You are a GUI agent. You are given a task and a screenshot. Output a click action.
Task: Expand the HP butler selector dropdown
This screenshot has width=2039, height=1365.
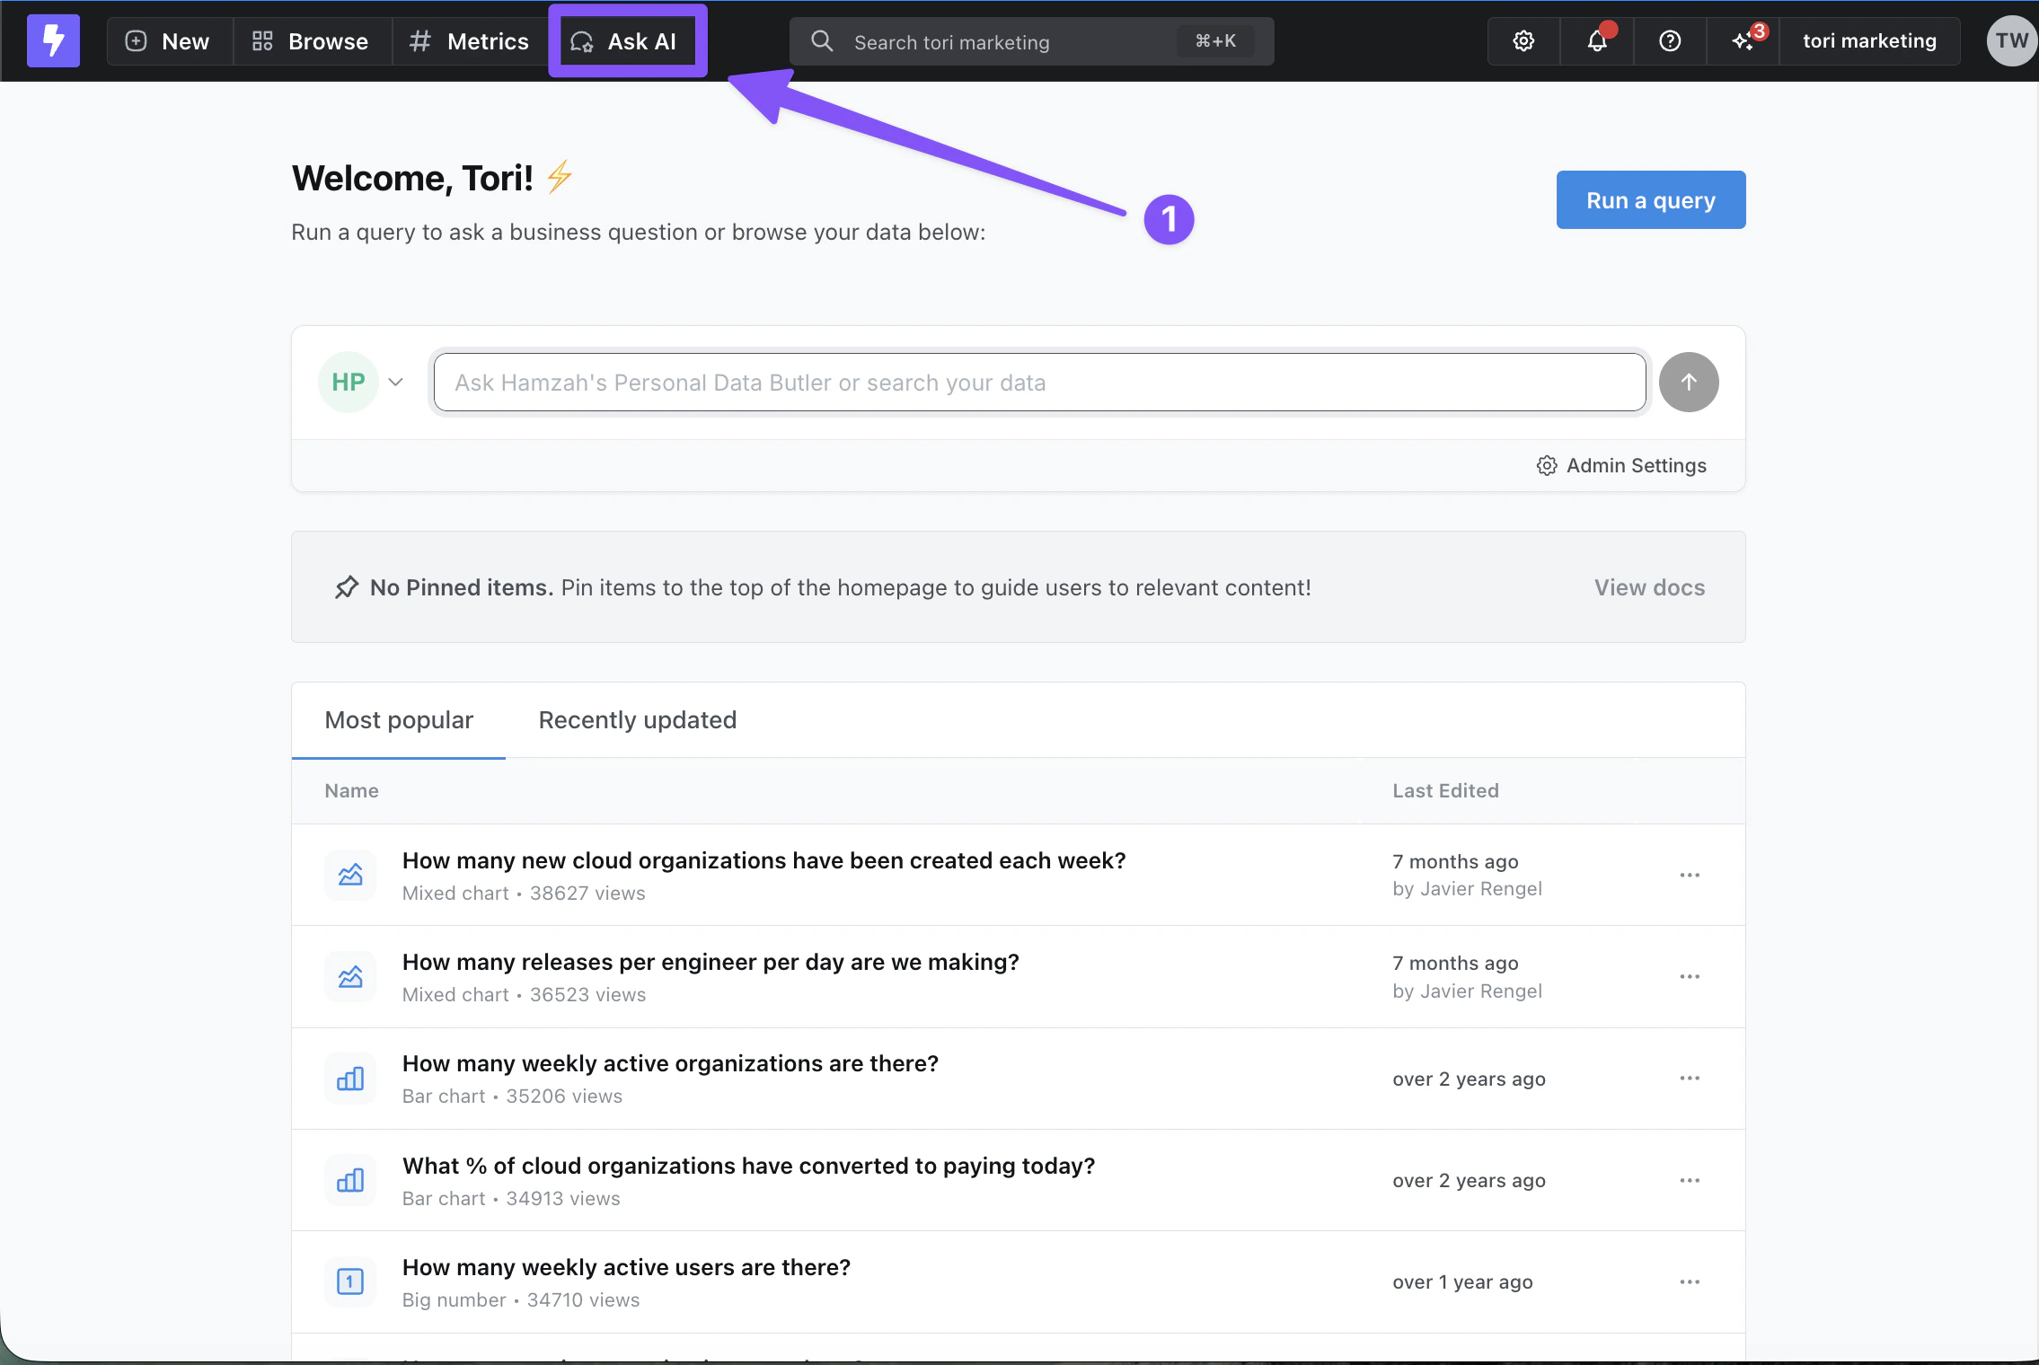tap(395, 383)
